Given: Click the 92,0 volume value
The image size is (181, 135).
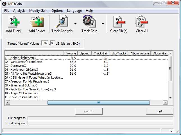Looking at the screenshot, I should [x=73, y=66].
